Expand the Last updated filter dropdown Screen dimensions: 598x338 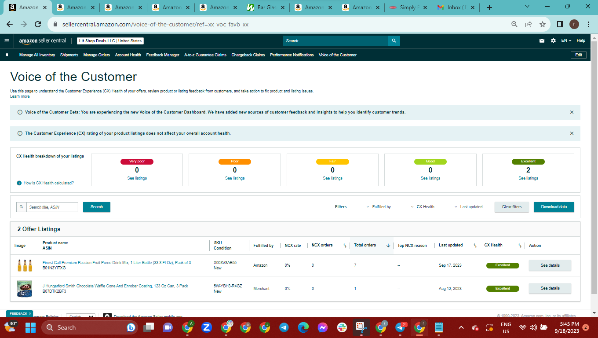click(x=469, y=207)
